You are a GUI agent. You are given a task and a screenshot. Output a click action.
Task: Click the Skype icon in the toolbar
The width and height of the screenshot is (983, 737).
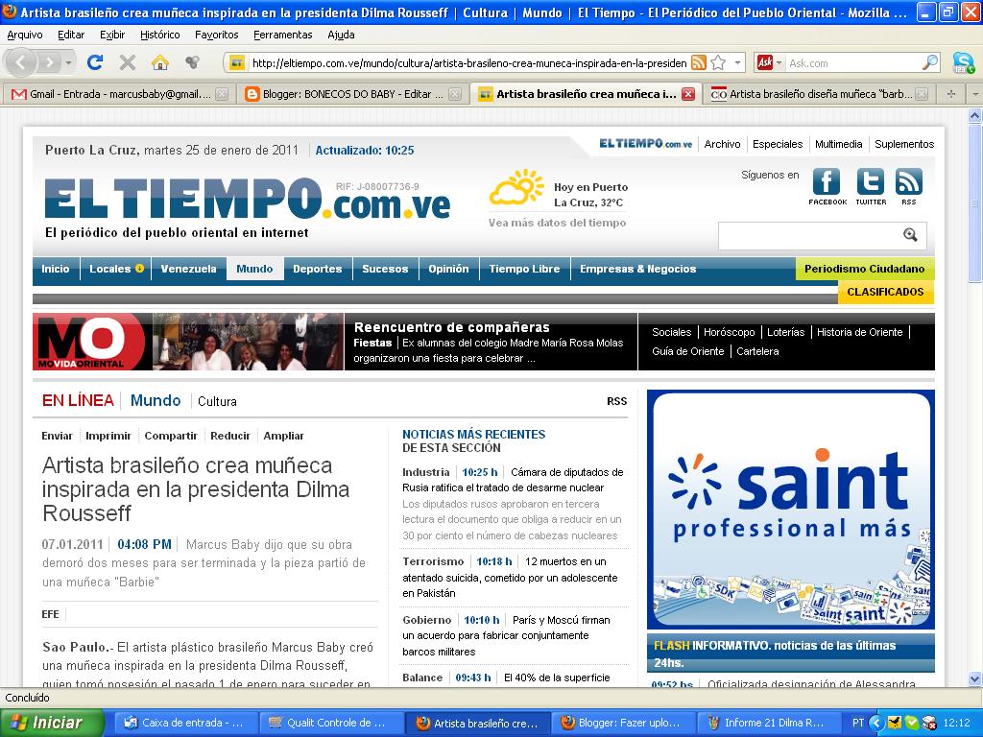click(963, 62)
